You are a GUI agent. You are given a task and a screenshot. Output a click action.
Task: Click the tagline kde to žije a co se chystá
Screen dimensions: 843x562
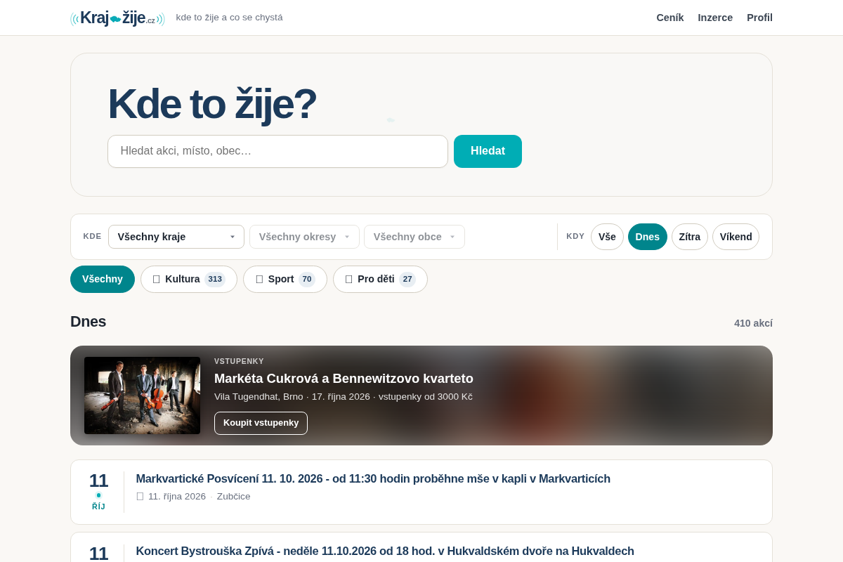pos(229,18)
